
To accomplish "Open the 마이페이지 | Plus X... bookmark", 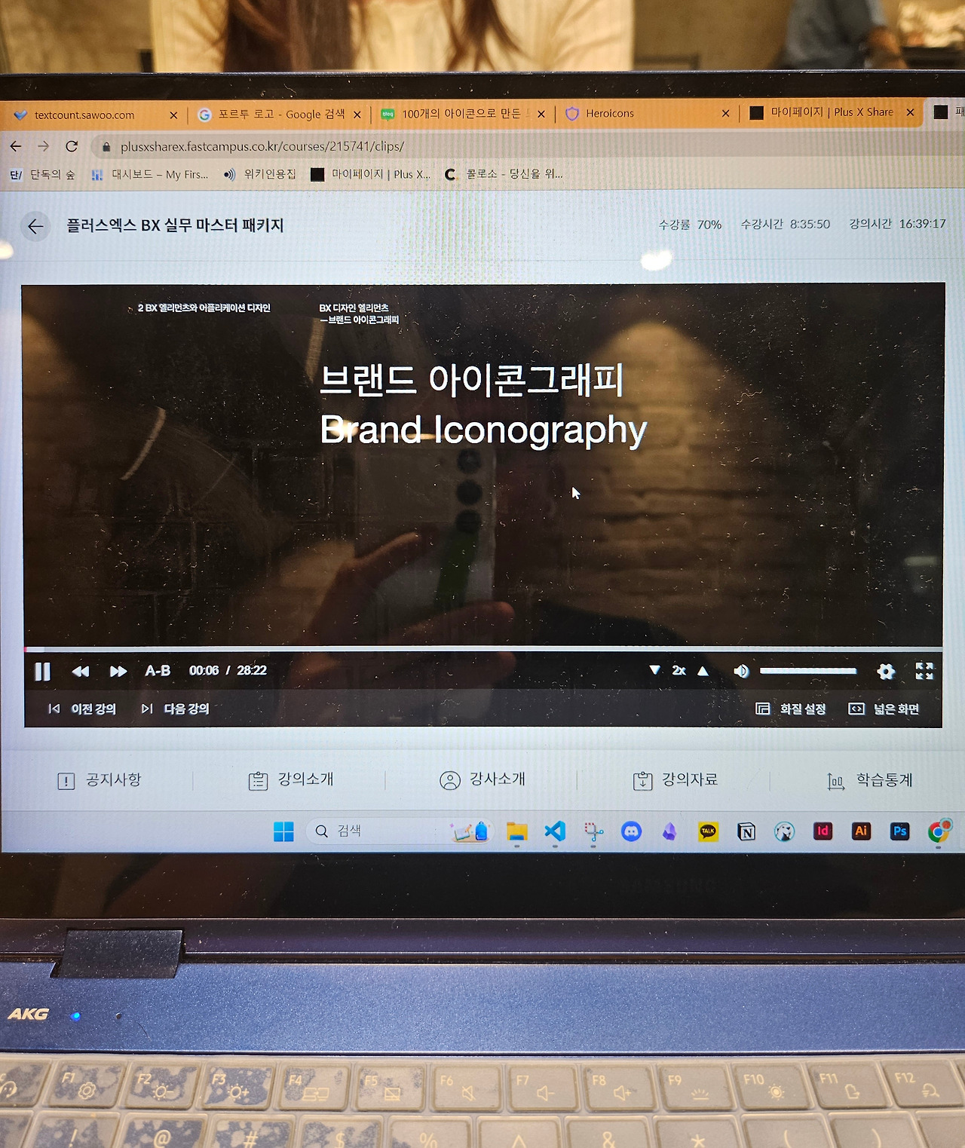I will click(371, 175).
